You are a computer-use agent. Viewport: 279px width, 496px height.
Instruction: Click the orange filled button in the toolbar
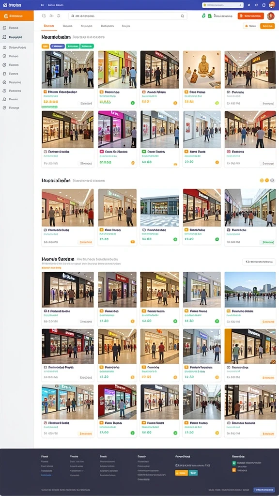(x=250, y=16)
